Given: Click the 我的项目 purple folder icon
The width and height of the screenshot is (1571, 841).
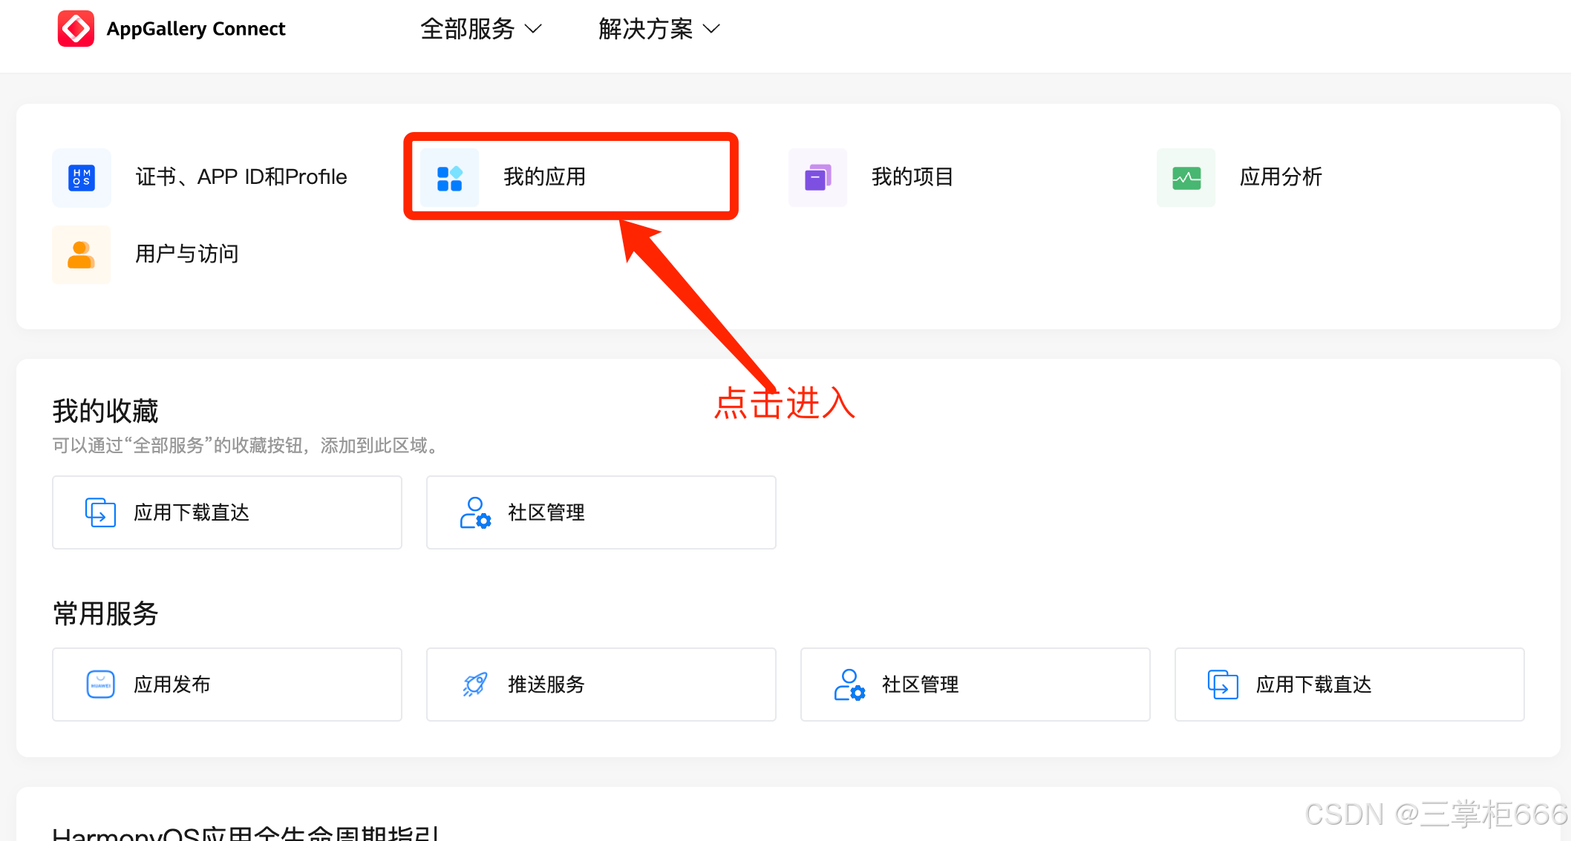Looking at the screenshot, I should tap(818, 177).
